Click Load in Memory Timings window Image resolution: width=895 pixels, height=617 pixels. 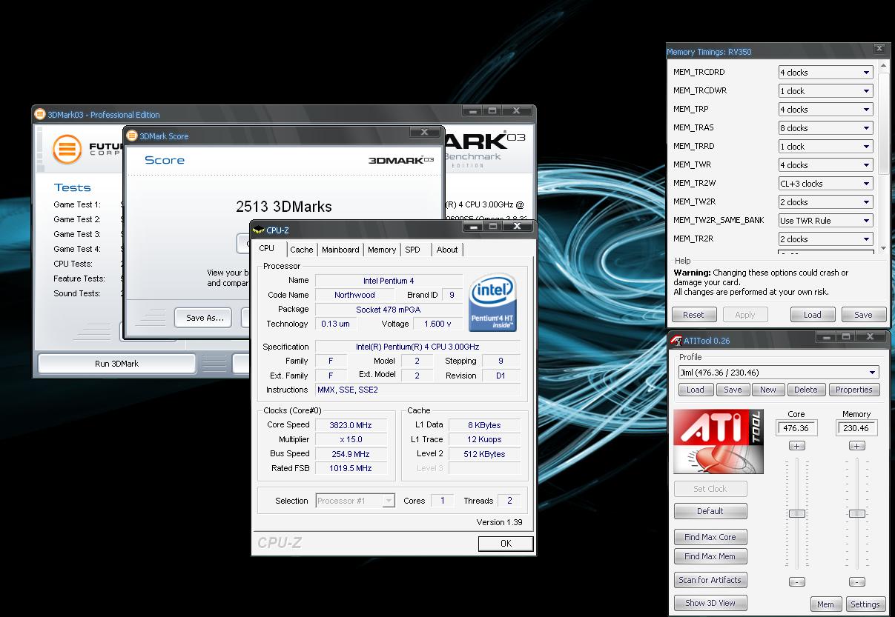(813, 315)
